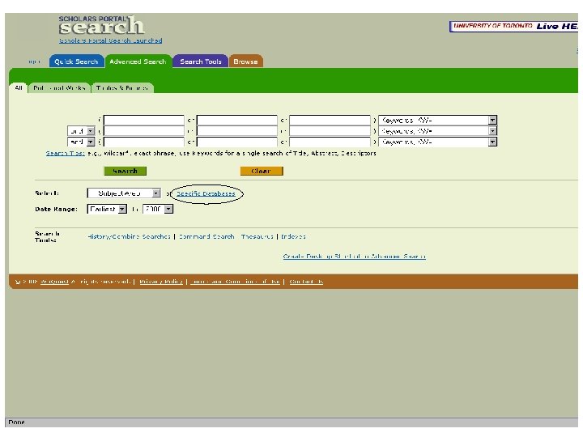Focus the middle term box in the second query row
Image resolution: width=583 pixels, height=437 pixels.
point(236,131)
